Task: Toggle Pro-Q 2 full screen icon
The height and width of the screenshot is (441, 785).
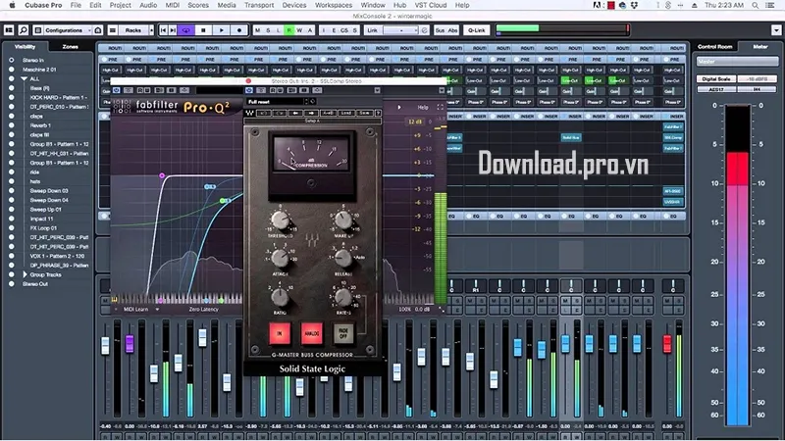Action: click(440, 108)
